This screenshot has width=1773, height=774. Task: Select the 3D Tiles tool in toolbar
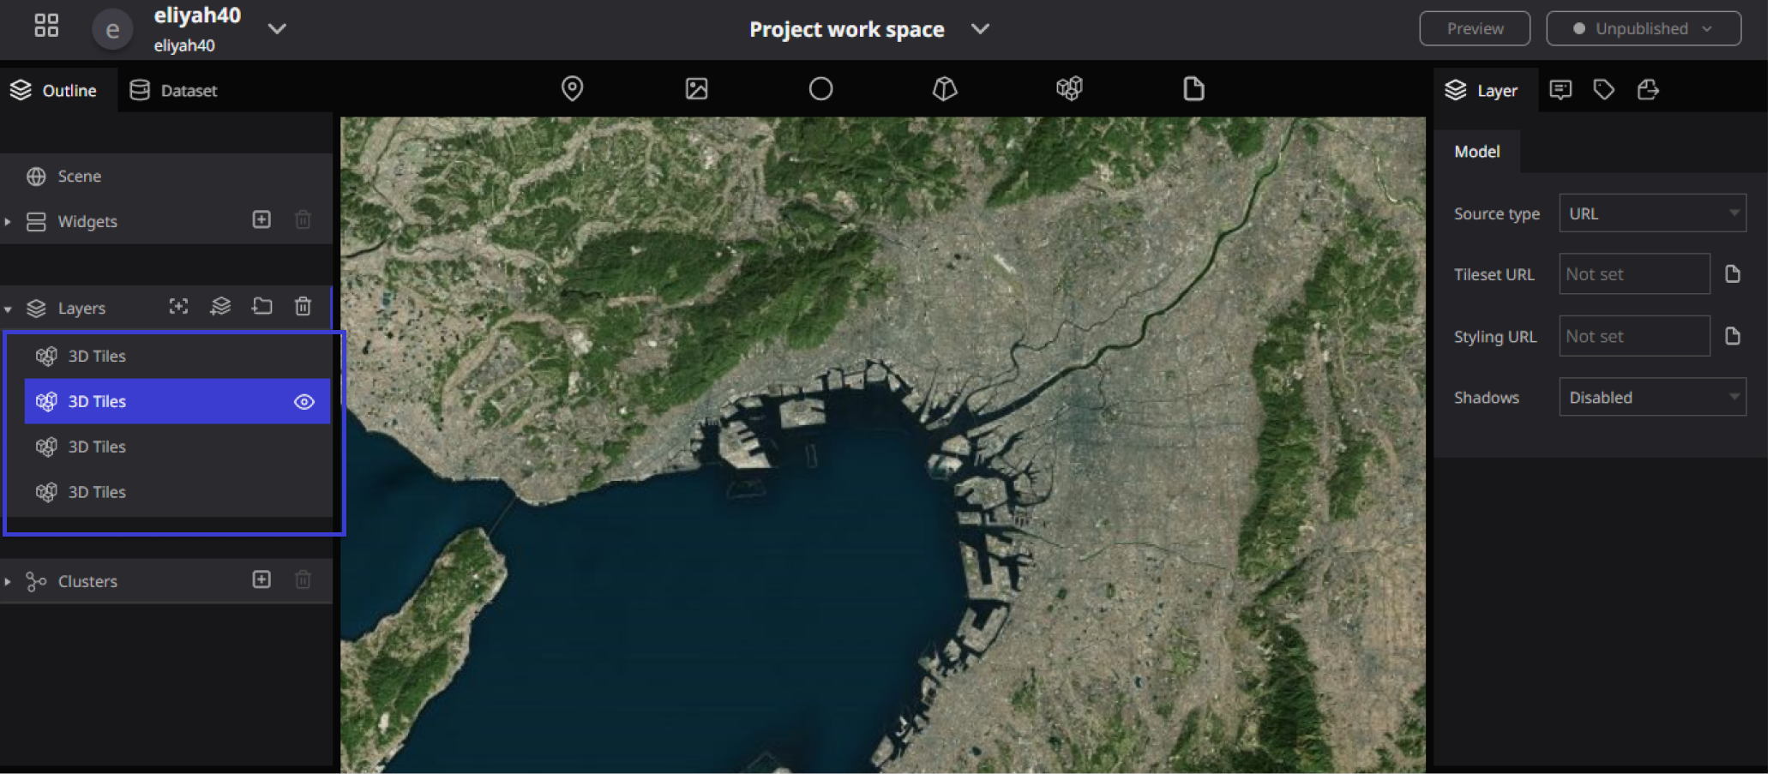[x=1069, y=88]
